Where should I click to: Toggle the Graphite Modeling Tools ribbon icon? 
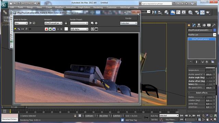pos(173,12)
